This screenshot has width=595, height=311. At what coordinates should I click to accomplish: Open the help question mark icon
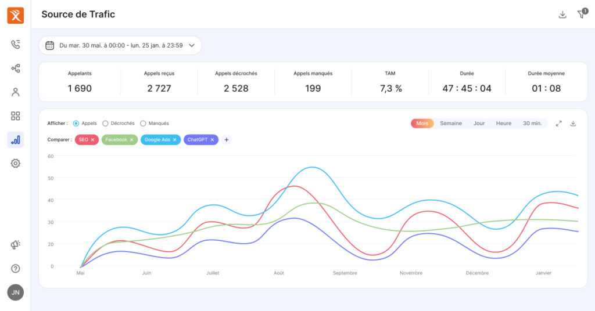pyautogui.click(x=15, y=269)
